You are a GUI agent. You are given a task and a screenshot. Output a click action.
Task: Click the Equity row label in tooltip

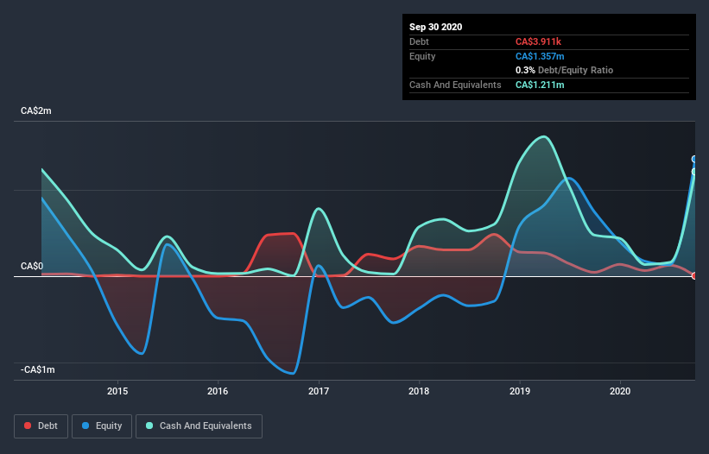(x=422, y=56)
